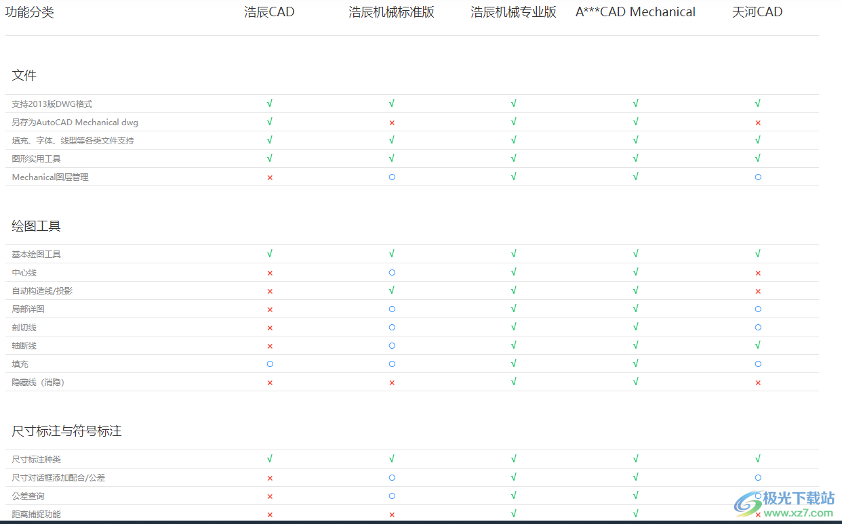Click 浩辰CAD red cross in 轴断线 row

(x=270, y=346)
